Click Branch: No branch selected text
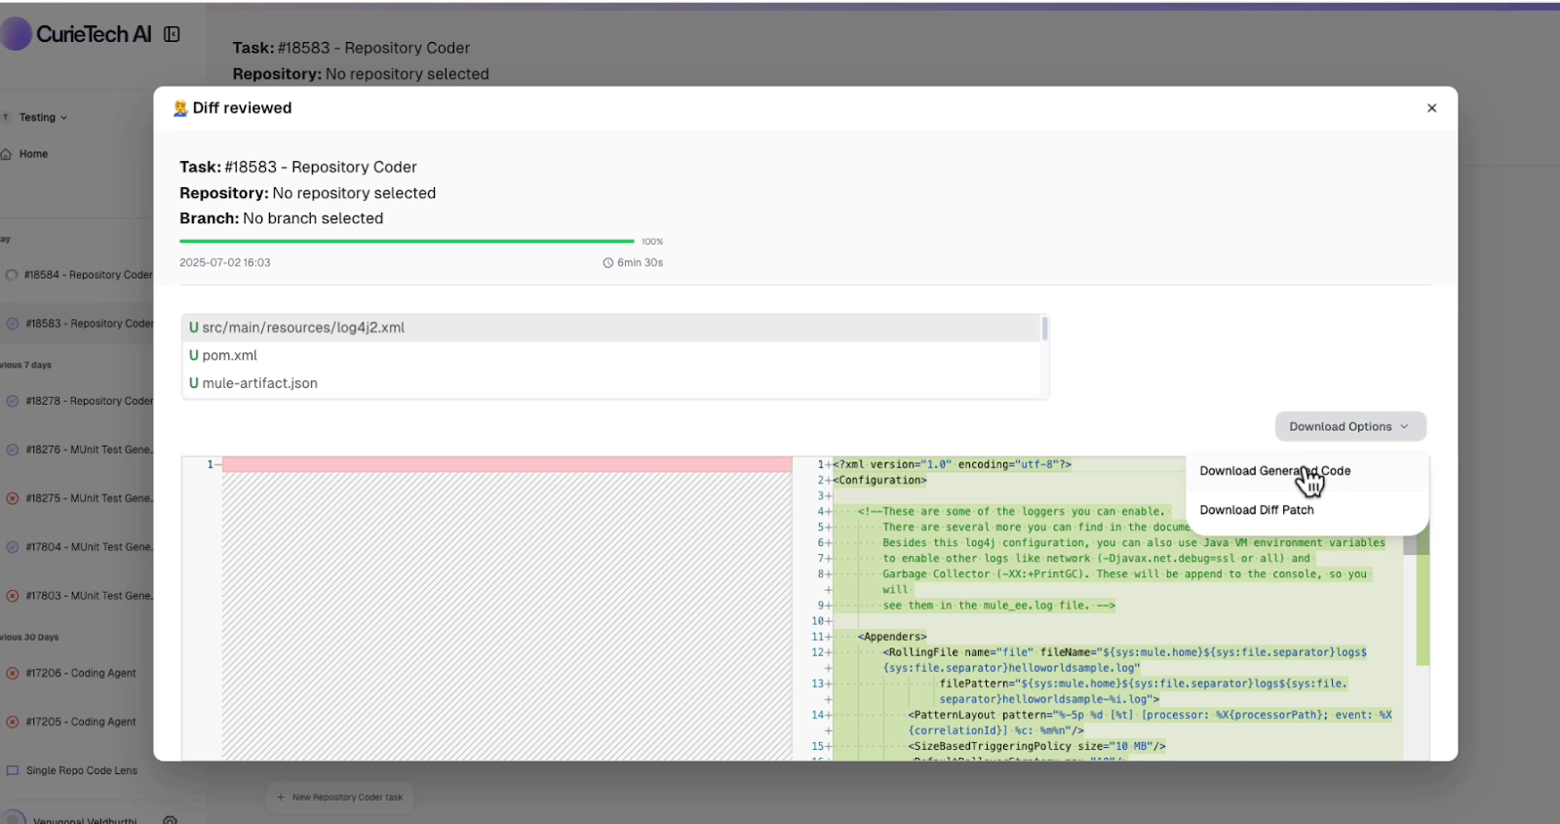The image size is (1560, 824). (x=282, y=218)
